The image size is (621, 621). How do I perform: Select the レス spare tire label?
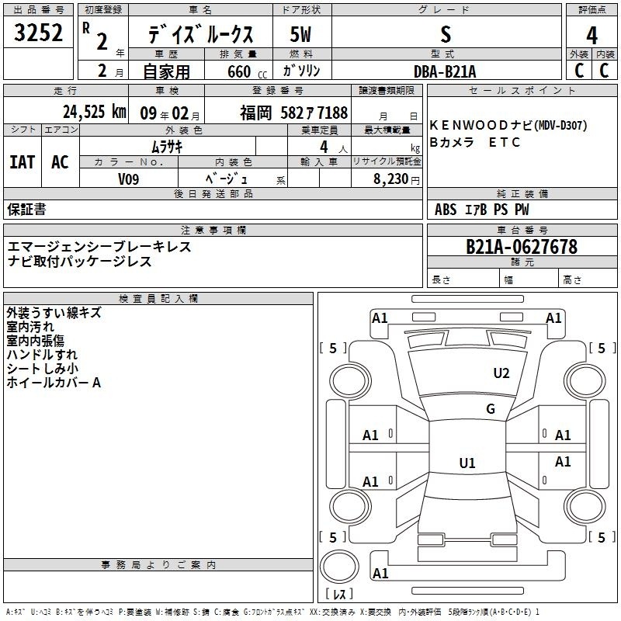click(339, 594)
